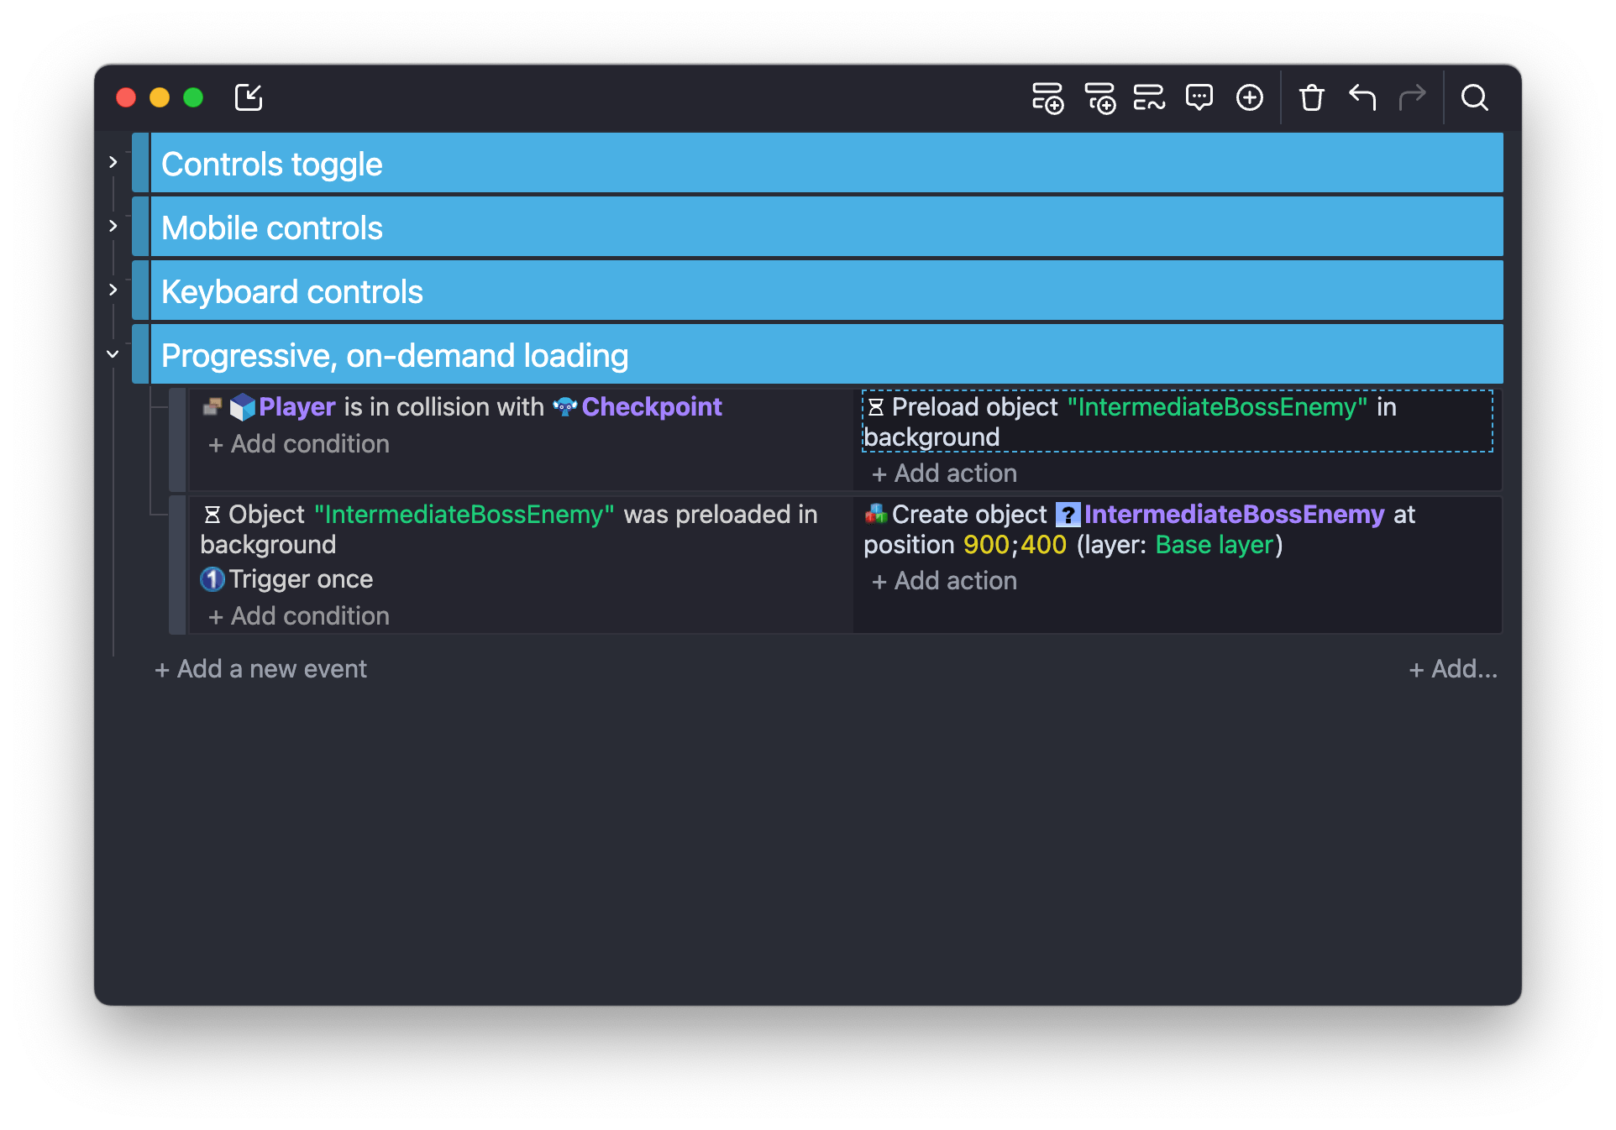Close the window with the red button
The width and height of the screenshot is (1616, 1130).
pyautogui.click(x=126, y=97)
